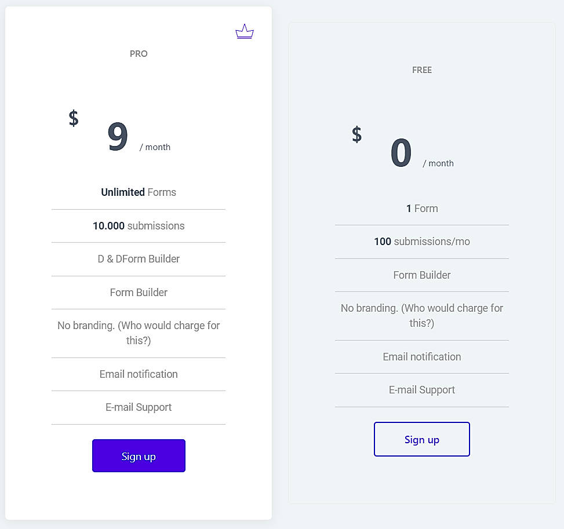Click the crown icon on the Pro plan
This screenshot has width=564, height=529.
pos(244,31)
